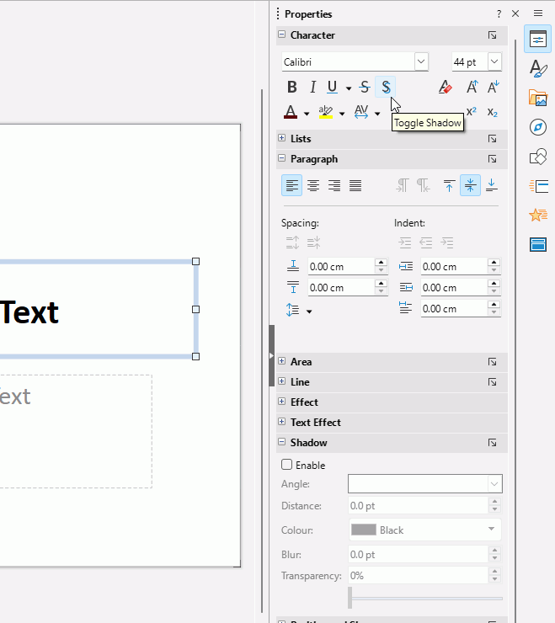Toggle bold formatting in Character panel

[291, 87]
